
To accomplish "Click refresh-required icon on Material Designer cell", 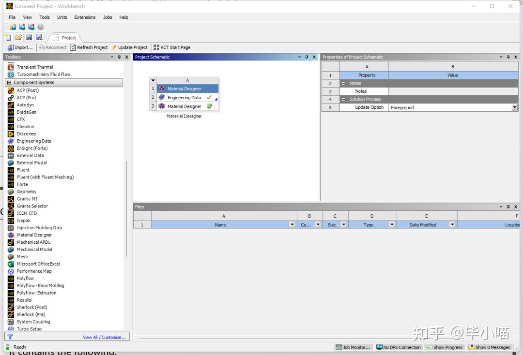I will [x=209, y=106].
